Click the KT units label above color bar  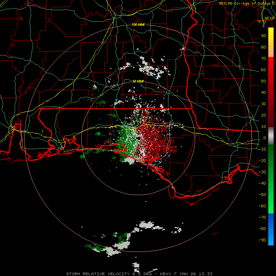pyautogui.click(x=262, y=21)
